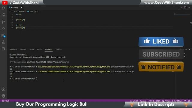Click the Python breadcrumb folder
The image size is (192, 108).
pyautogui.click(x=22, y=11)
